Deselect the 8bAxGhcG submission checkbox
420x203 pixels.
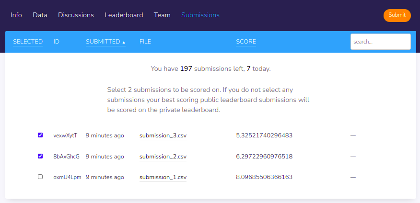[x=40, y=156]
